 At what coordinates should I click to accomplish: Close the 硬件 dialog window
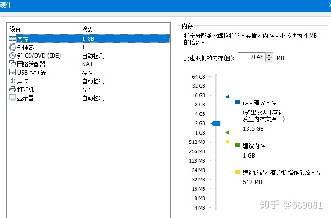(329, 4)
